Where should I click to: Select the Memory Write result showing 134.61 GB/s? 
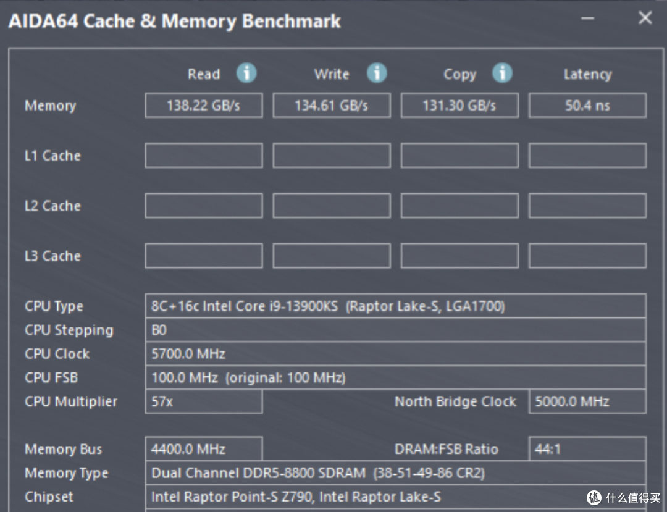[x=332, y=105]
